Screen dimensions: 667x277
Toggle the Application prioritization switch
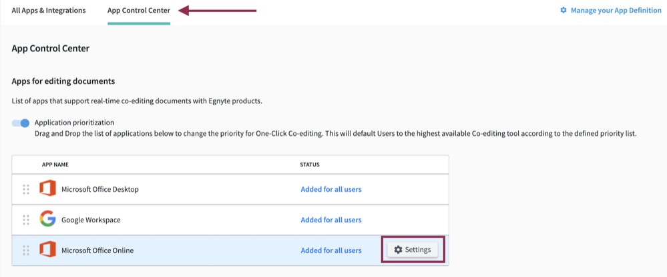click(x=21, y=123)
